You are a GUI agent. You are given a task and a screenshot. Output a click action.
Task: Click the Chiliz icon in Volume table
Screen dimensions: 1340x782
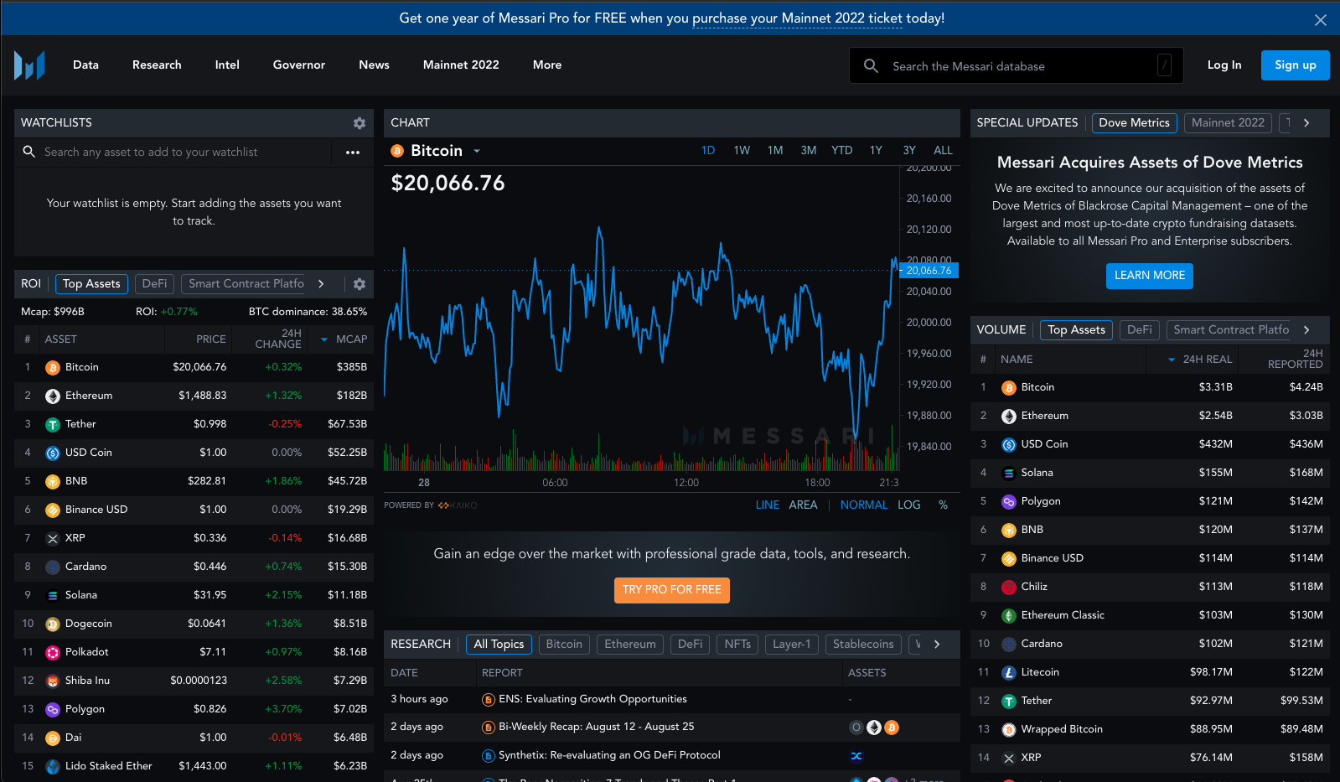point(1009,588)
